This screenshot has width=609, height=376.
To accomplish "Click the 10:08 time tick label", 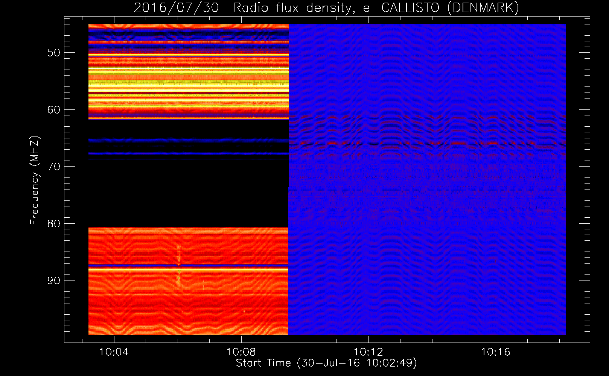I will [241, 352].
